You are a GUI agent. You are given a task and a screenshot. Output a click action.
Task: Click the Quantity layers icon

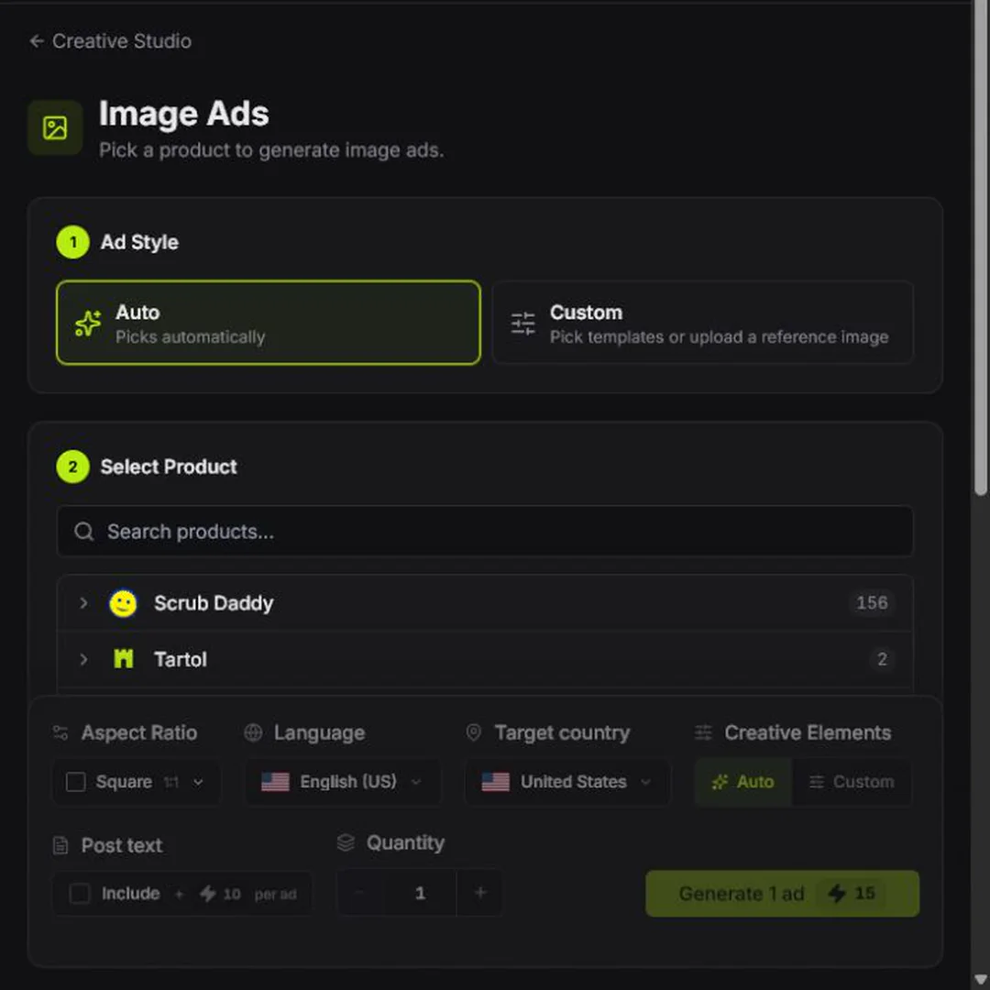coord(346,843)
